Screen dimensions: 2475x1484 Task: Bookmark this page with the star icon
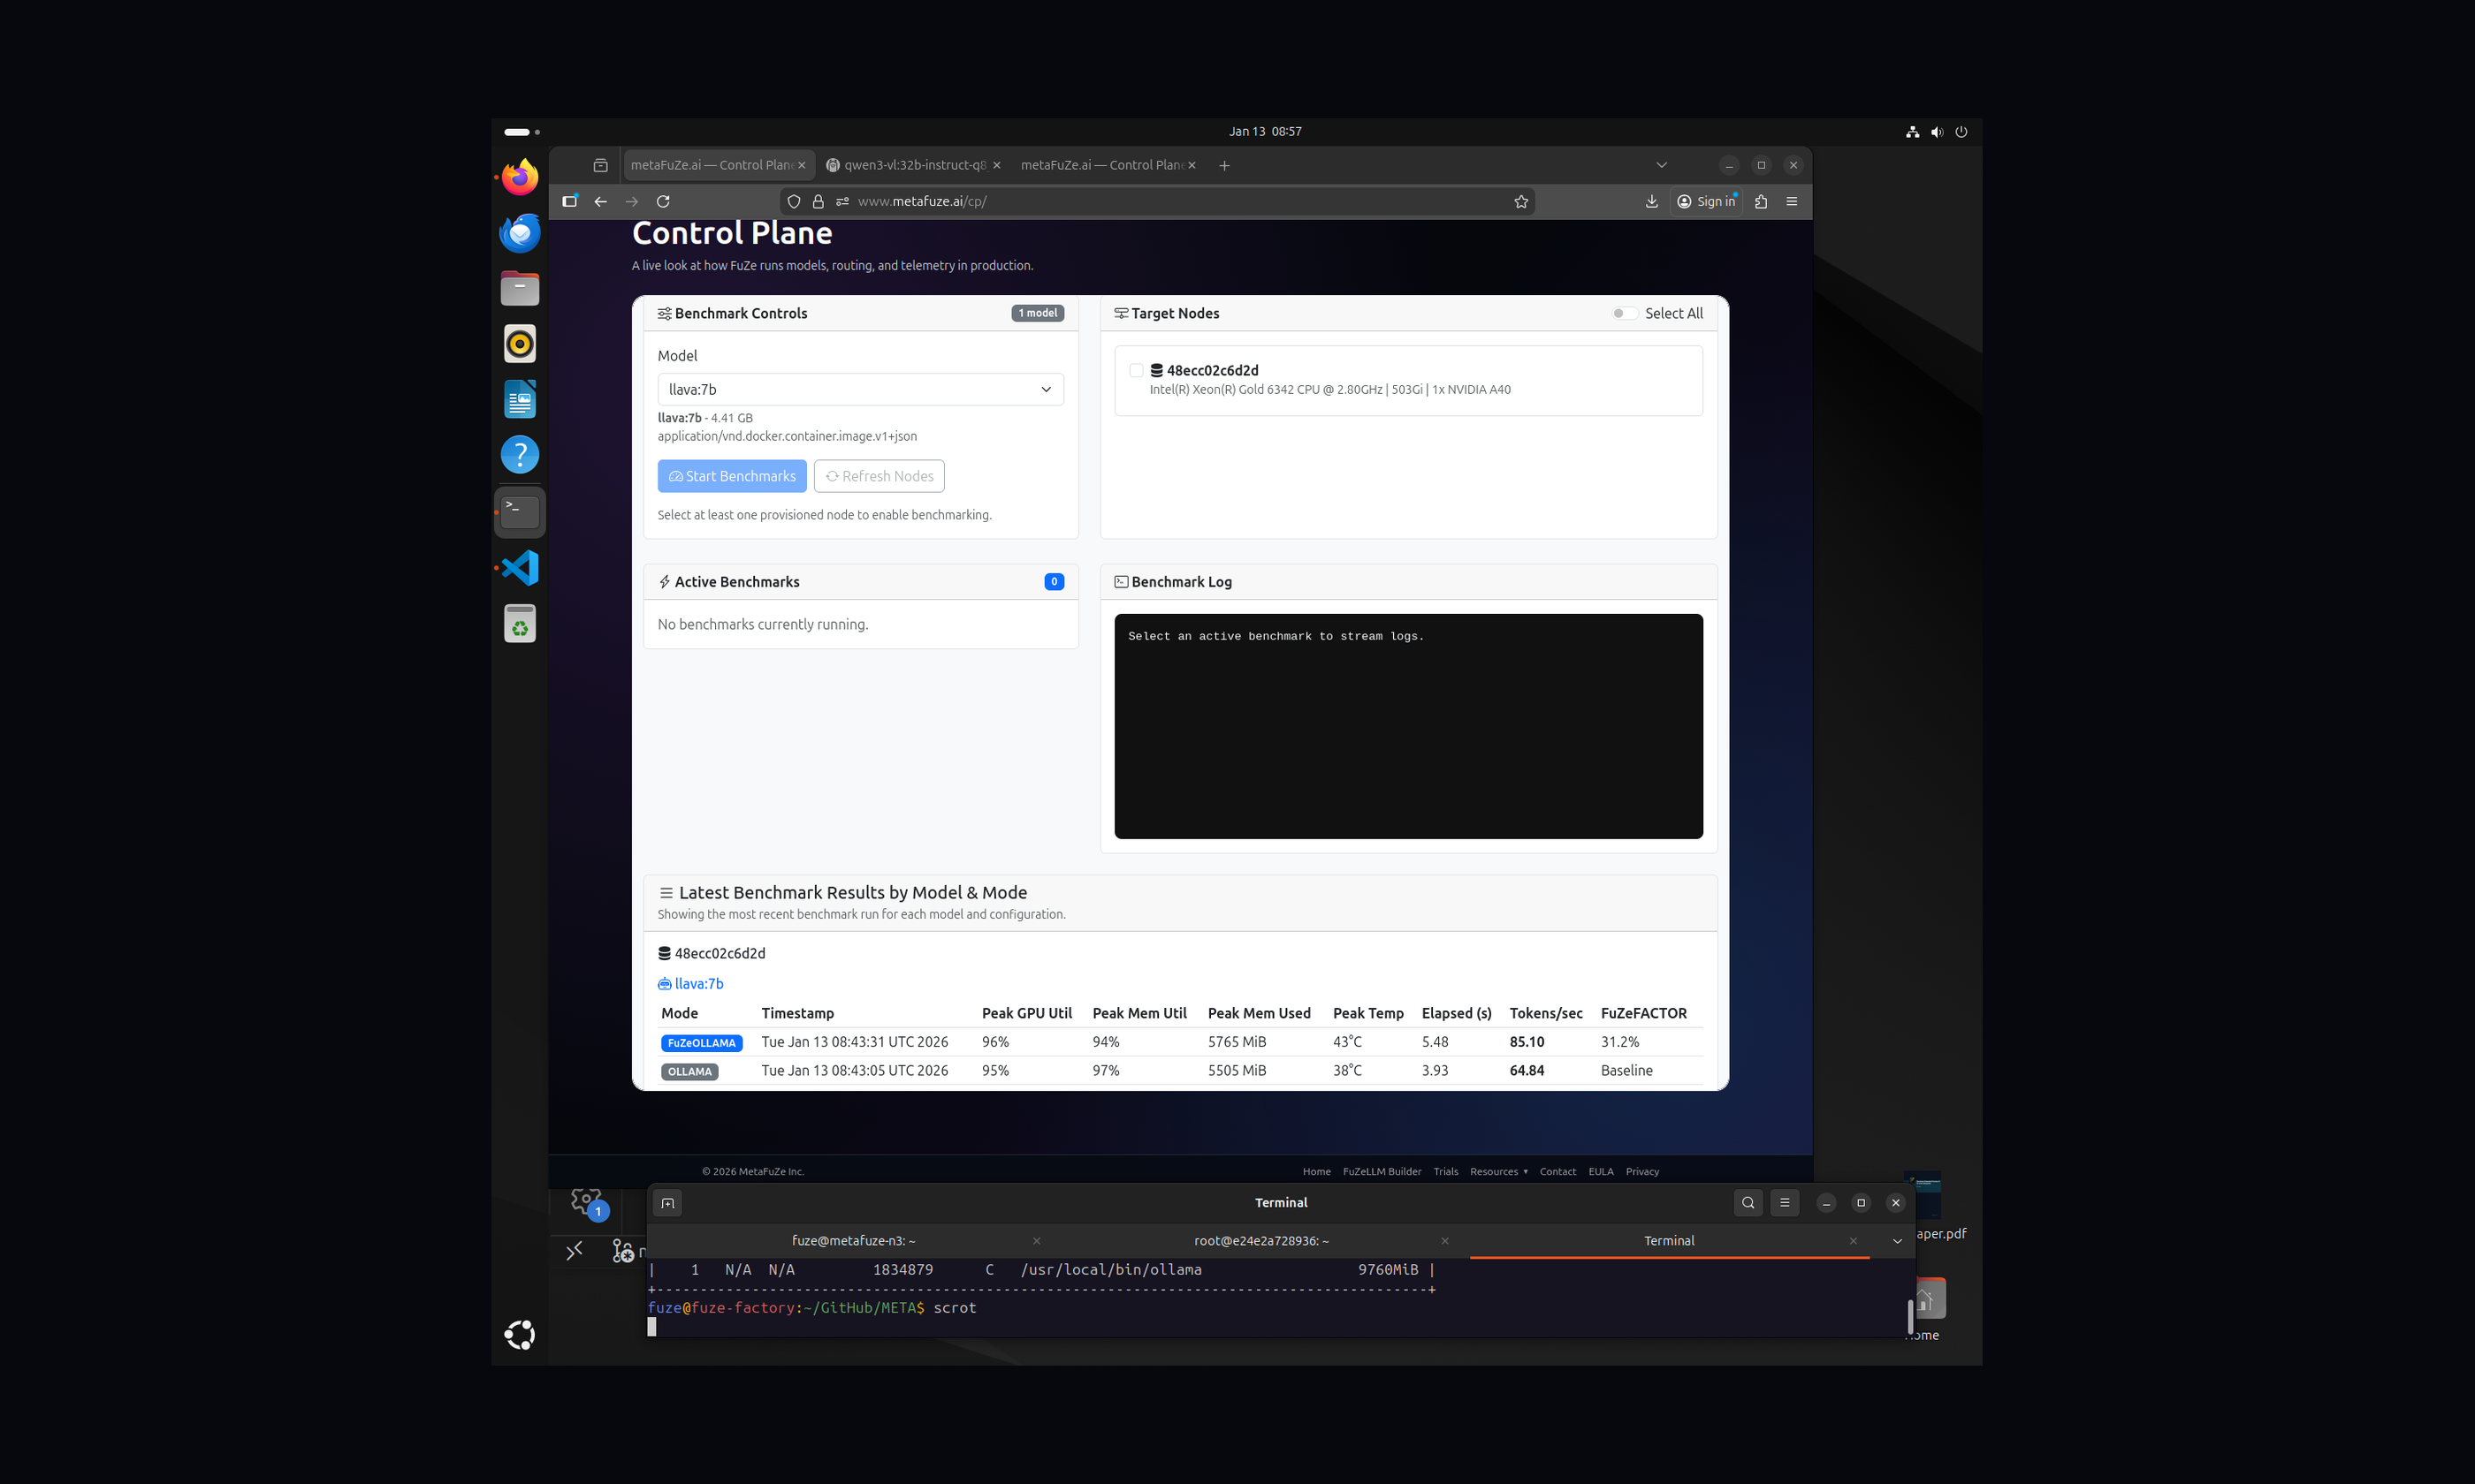point(1520,201)
